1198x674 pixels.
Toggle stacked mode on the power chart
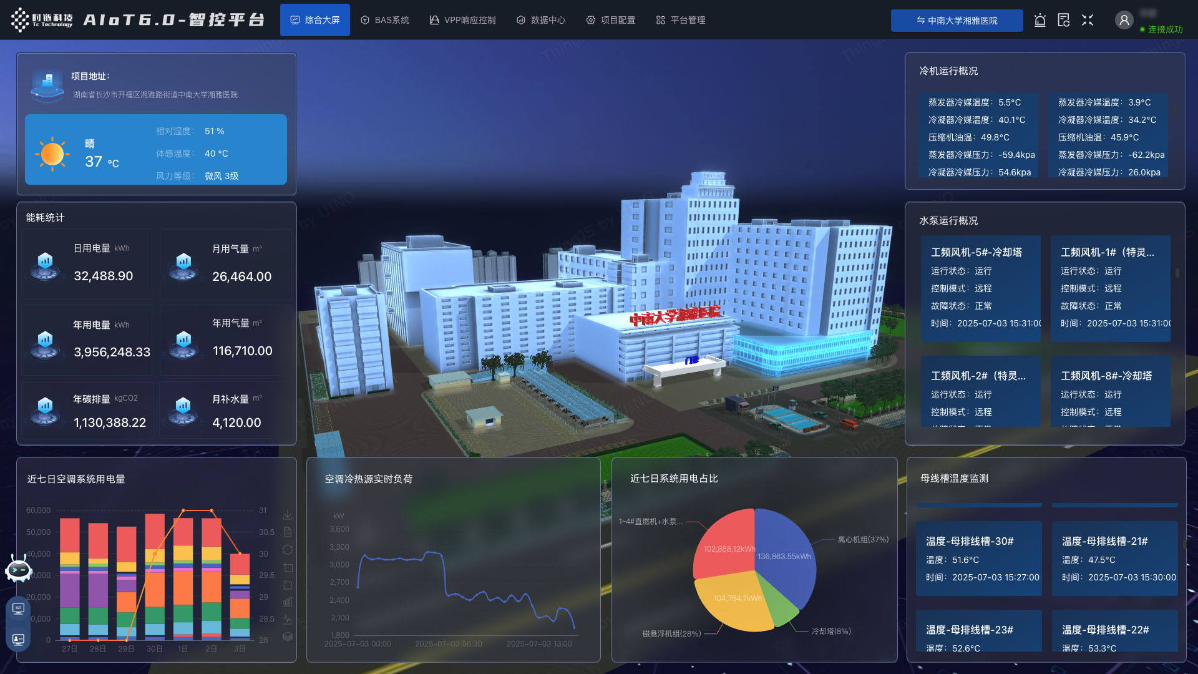click(x=288, y=637)
